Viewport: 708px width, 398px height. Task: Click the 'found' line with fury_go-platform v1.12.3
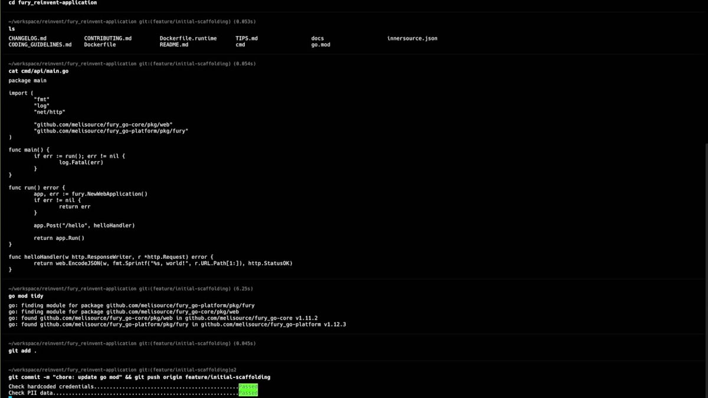click(x=177, y=324)
